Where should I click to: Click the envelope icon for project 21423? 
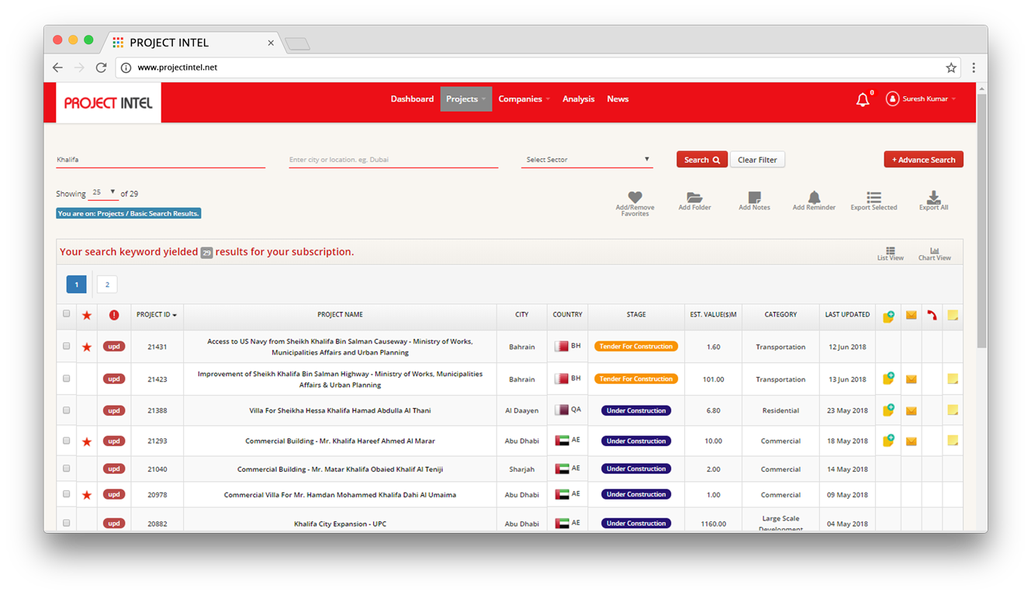tap(912, 379)
